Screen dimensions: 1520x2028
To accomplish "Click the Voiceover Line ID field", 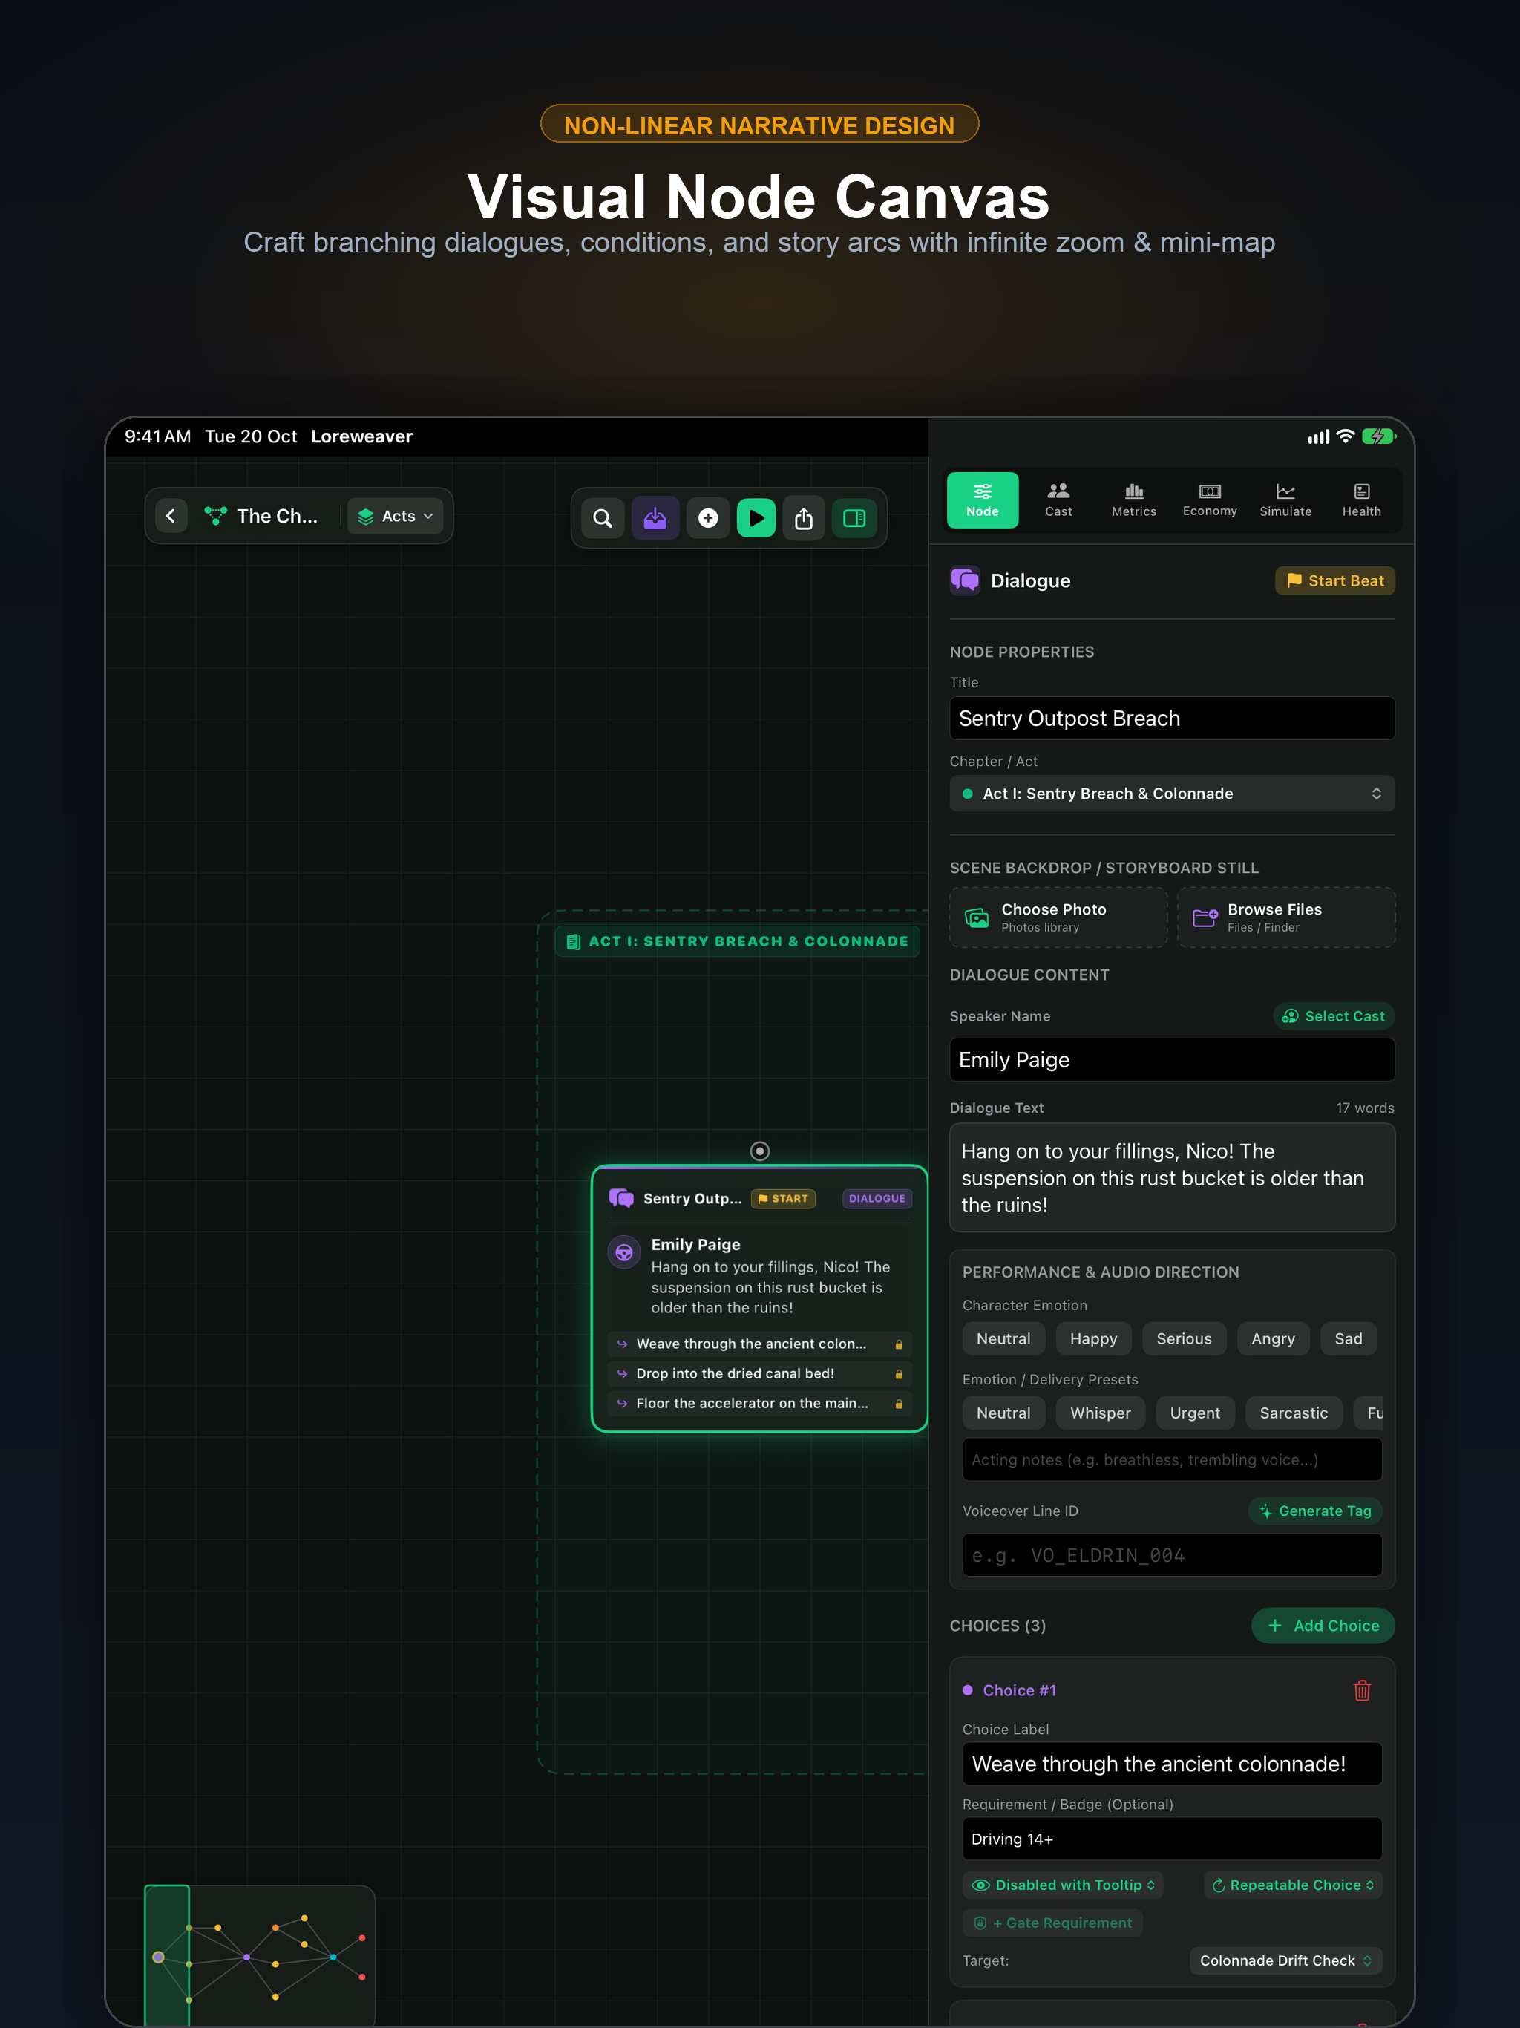I will click(x=1172, y=1555).
